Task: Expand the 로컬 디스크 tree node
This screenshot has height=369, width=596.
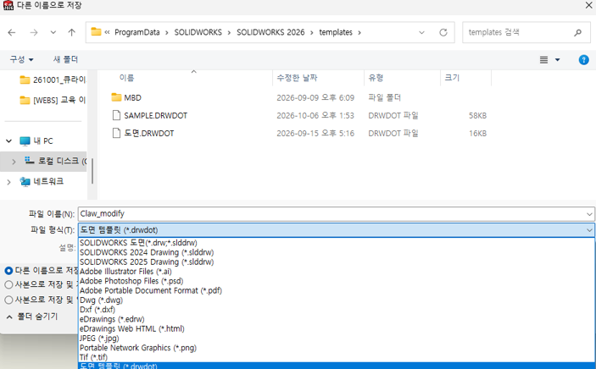Action: pyautogui.click(x=14, y=162)
